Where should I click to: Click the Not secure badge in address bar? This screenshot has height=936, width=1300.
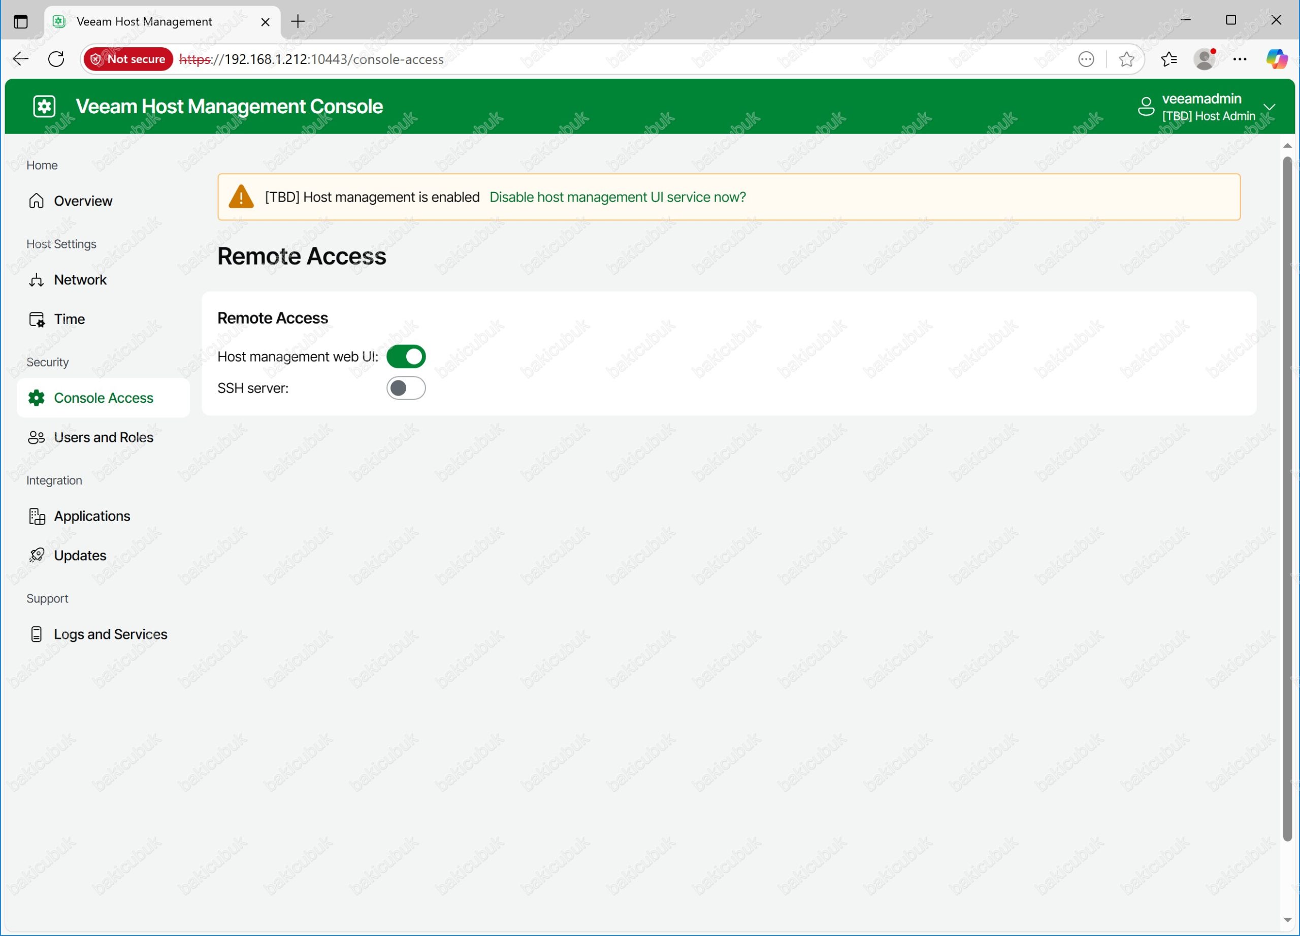click(128, 59)
